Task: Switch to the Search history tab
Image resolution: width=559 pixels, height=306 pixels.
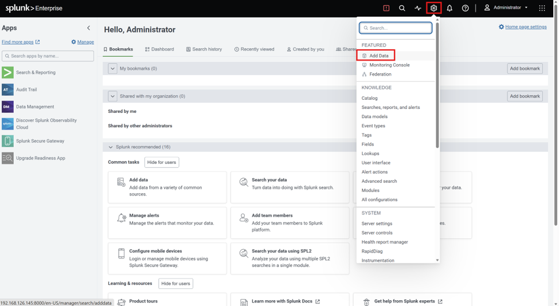Action: 204,49
